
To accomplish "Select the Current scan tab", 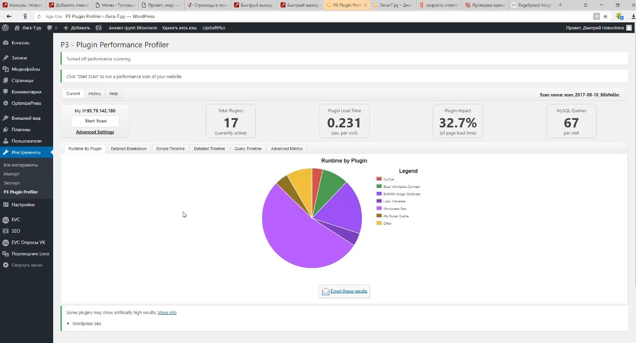I will pyautogui.click(x=73, y=93).
